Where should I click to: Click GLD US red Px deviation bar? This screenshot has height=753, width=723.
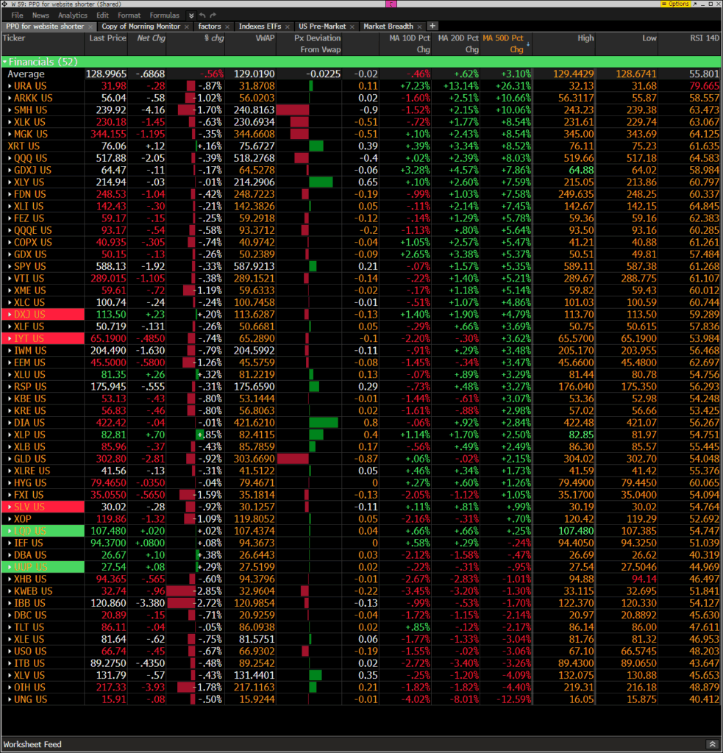coord(293,459)
